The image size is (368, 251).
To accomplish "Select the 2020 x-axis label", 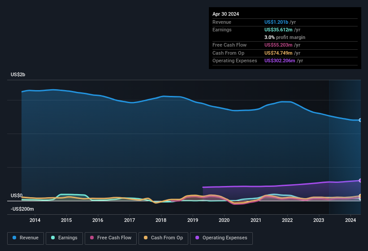I will click(x=224, y=220).
